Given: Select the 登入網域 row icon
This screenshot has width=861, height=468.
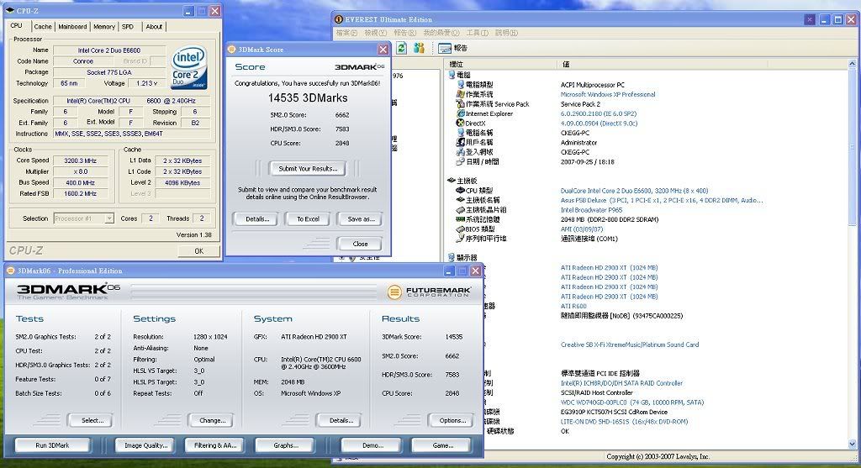Looking at the screenshot, I should pos(461,152).
